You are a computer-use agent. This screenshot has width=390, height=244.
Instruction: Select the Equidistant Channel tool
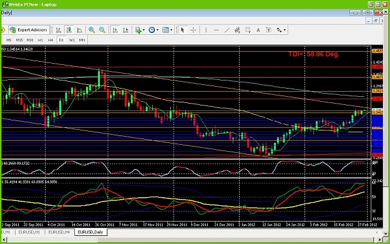(x=237, y=30)
